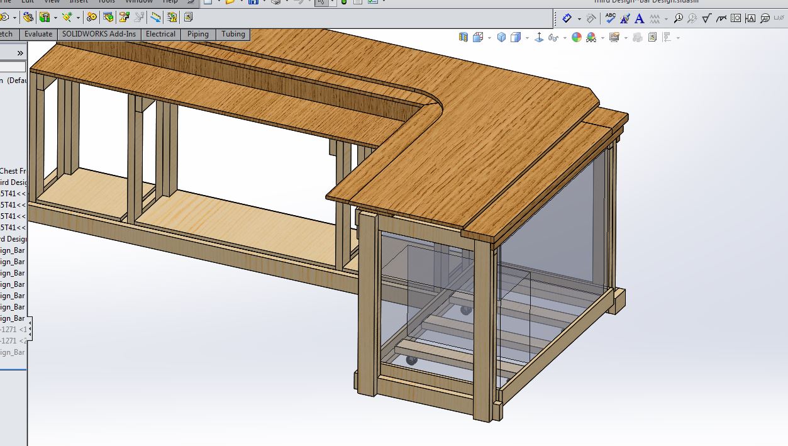Screen dimensions: 788x446
Task: Click the Exploded View icon
Action: tap(125, 17)
